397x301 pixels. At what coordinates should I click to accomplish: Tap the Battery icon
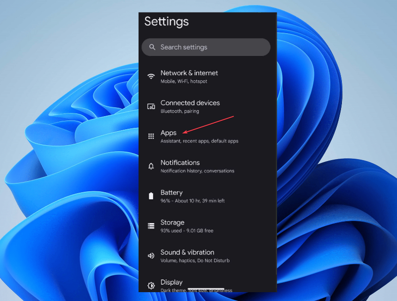pyautogui.click(x=151, y=196)
